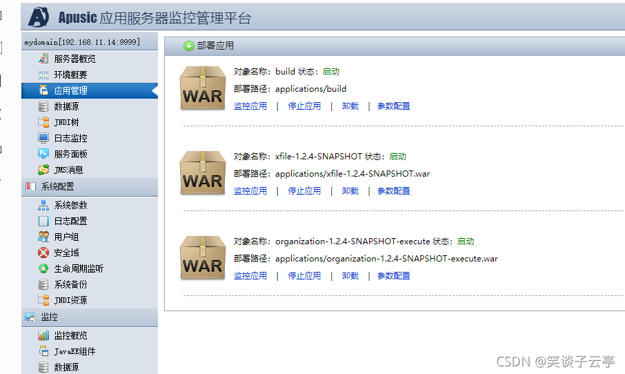Click the bottom 数据源 database icon under 监控

click(x=43, y=367)
